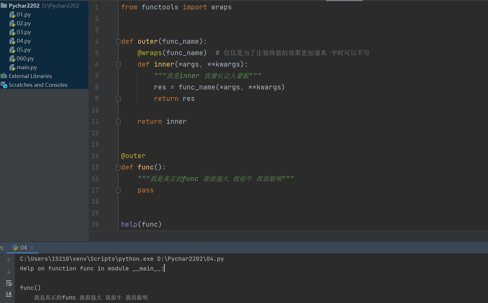This screenshot has height=303, width=488.
Task: Open 060.py in the project tree
Action: [x=25, y=59]
